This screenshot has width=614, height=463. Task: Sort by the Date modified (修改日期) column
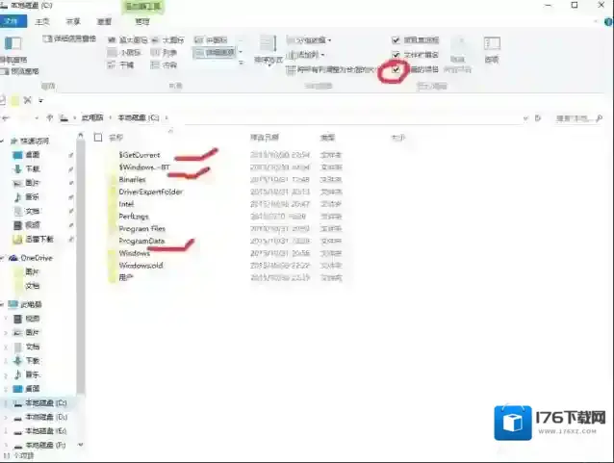[265, 138]
